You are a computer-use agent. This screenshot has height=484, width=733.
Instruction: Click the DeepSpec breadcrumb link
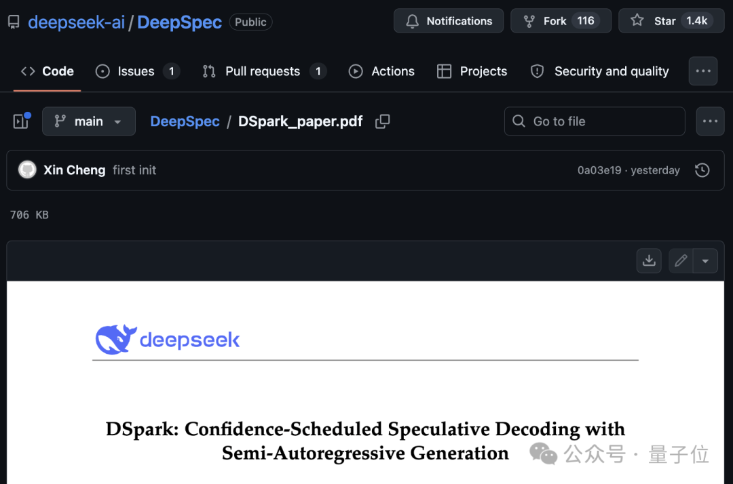pyautogui.click(x=185, y=121)
